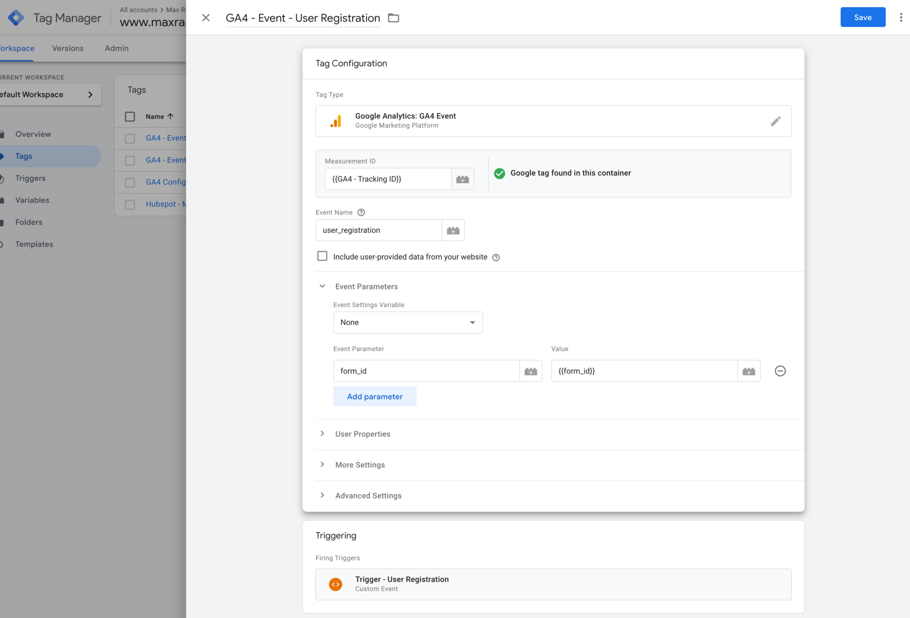This screenshot has width=910, height=618.
Task: Open the Triggers section in the sidebar
Action: (x=30, y=178)
